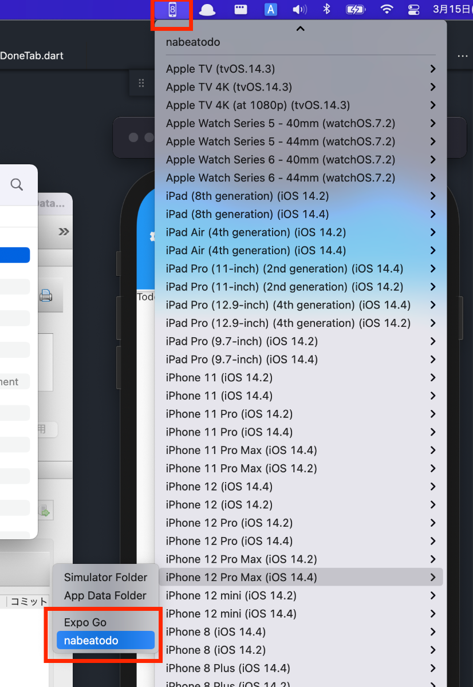Select iPhone 12 Pro Max (iOS 14.2) entry
Viewport: 473px width, 687px height.
click(300, 559)
